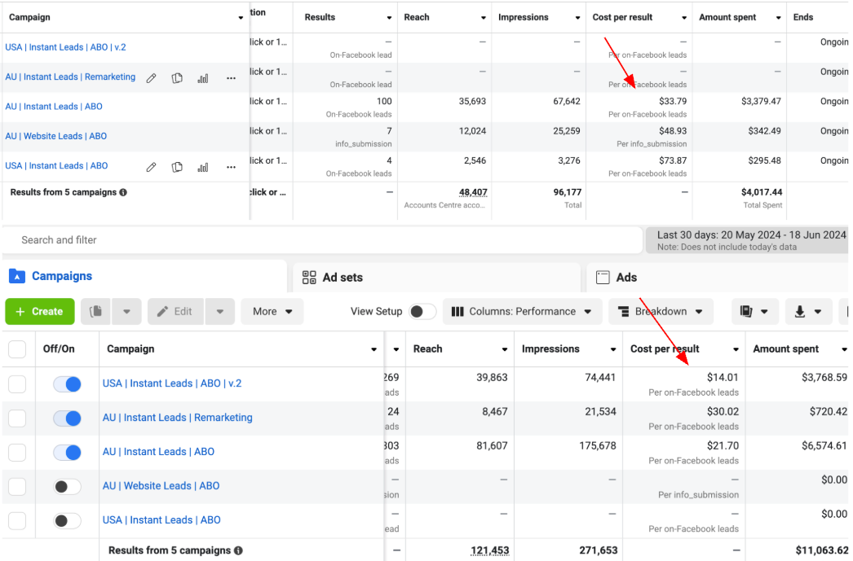The width and height of the screenshot is (853, 561).
Task: Open the Breakdown dropdown
Action: (661, 311)
